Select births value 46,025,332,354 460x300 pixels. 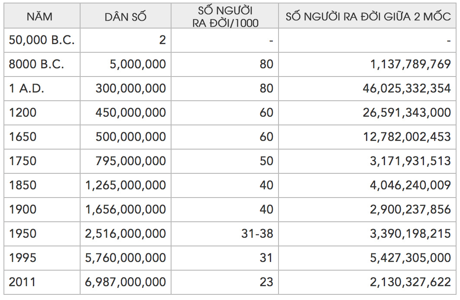pos(407,88)
